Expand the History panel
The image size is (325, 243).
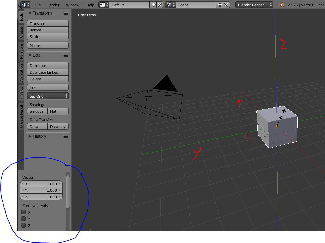tap(38, 136)
